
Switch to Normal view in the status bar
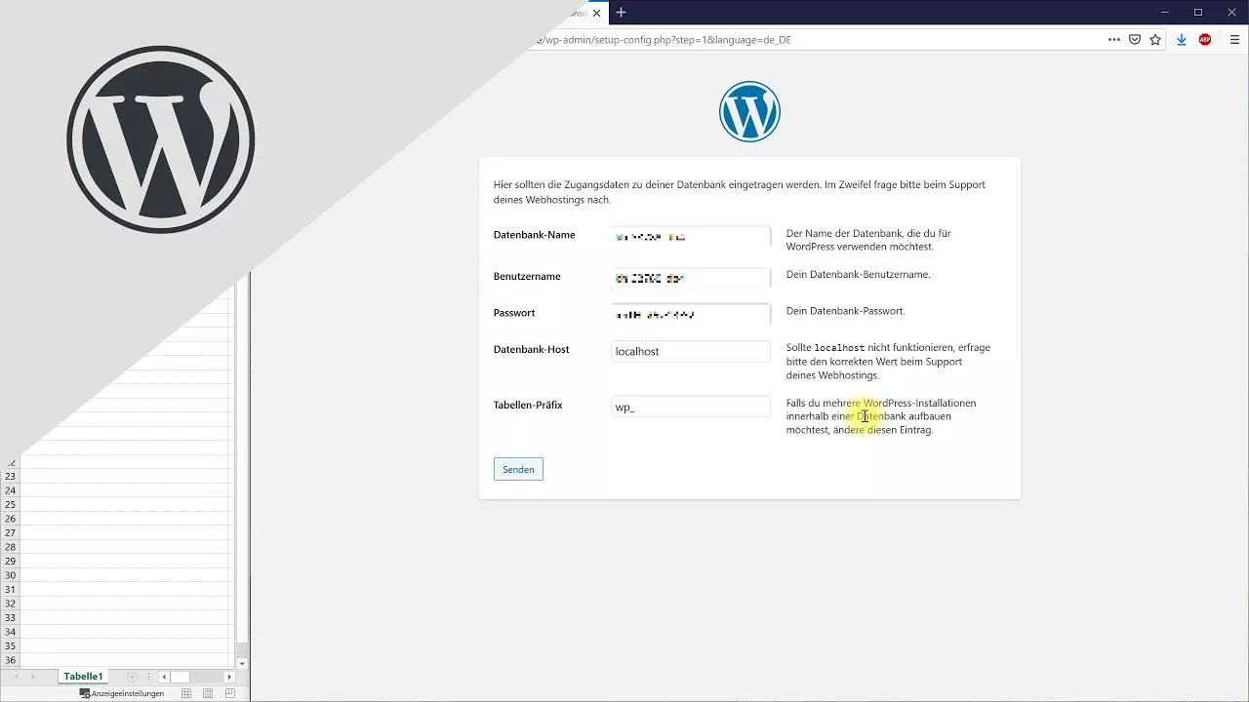coord(185,693)
